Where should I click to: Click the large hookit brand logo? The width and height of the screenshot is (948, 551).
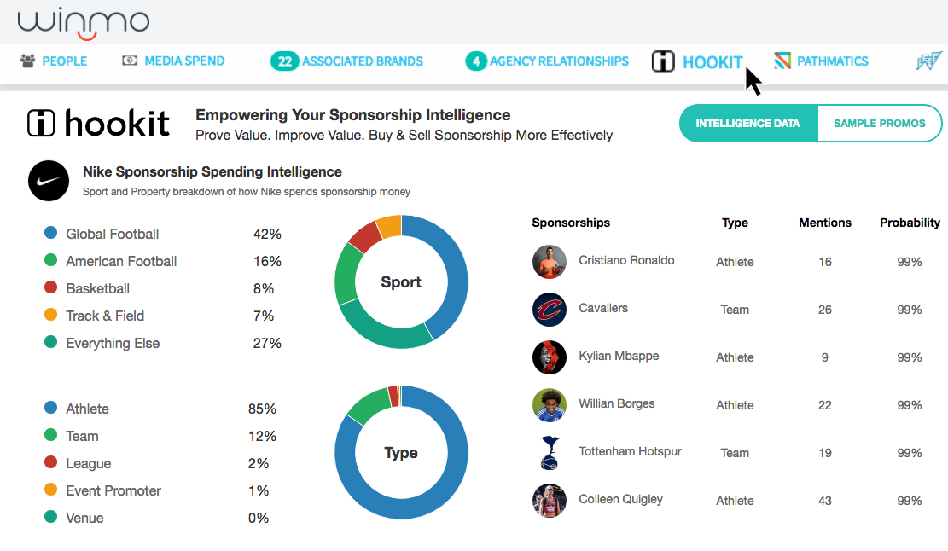(x=98, y=124)
